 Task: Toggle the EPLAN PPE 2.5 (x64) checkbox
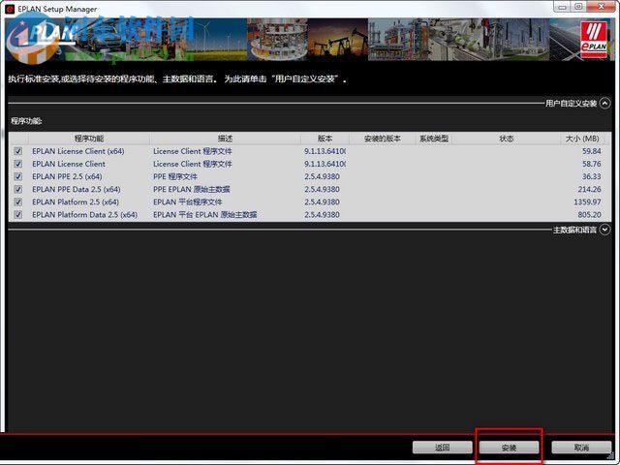click(x=18, y=176)
